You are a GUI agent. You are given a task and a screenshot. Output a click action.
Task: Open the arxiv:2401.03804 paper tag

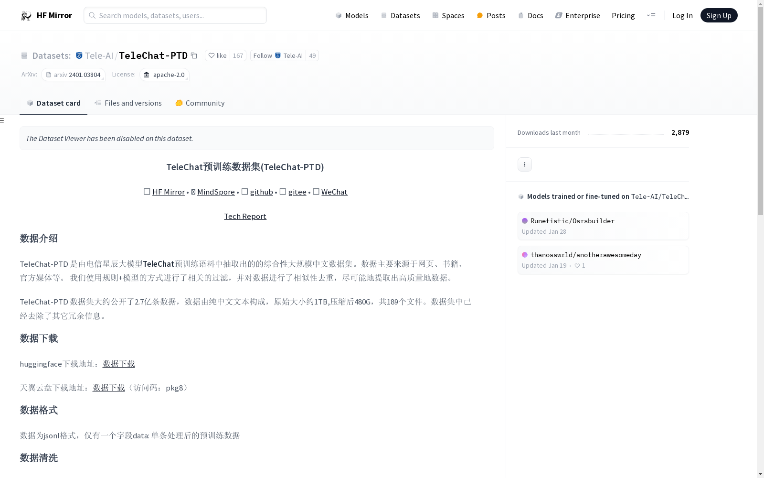tap(73, 75)
